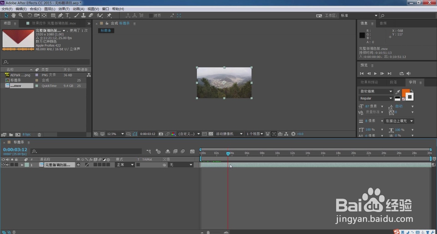Image resolution: width=437 pixels, height=234 pixels.
Task: Delete selected project item with trash icon
Action: tap(39, 134)
